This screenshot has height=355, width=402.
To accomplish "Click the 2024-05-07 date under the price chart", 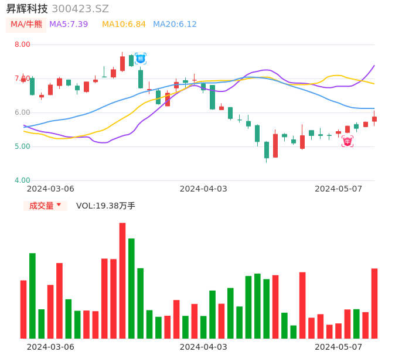I will (339, 189).
